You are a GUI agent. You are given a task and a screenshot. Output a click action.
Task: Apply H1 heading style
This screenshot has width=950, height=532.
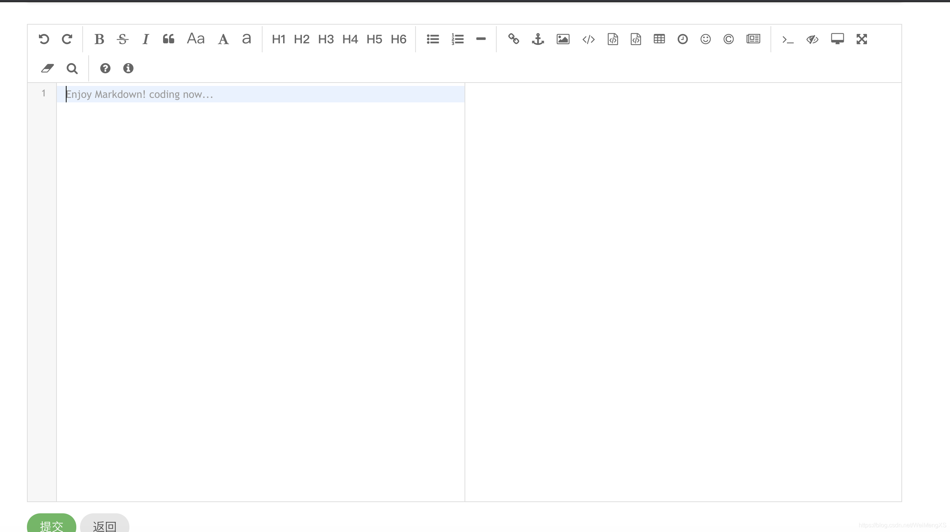[279, 39]
